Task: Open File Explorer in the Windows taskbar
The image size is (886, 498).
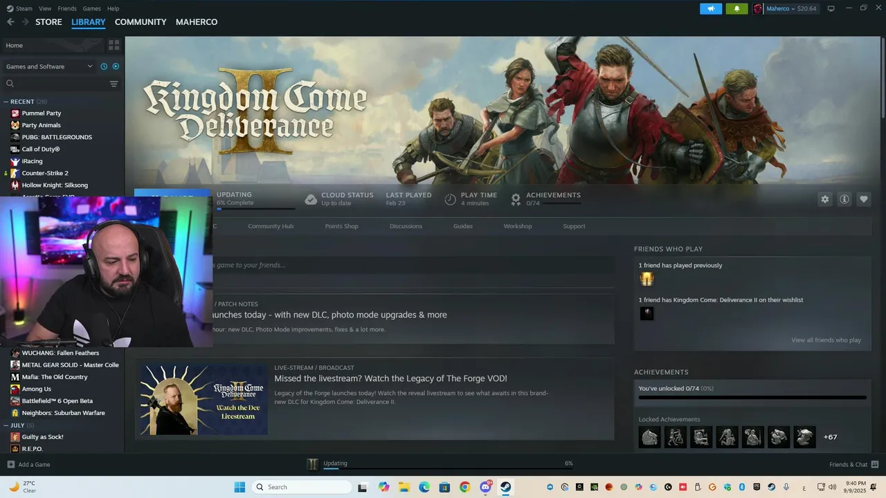Action: point(404,487)
